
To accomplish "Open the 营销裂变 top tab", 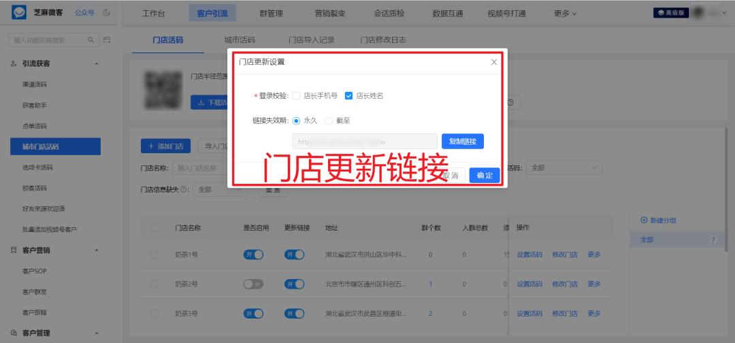I will click(x=330, y=14).
